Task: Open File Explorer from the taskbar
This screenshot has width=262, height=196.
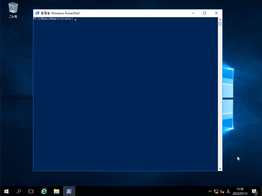Action: pyautogui.click(x=57, y=191)
